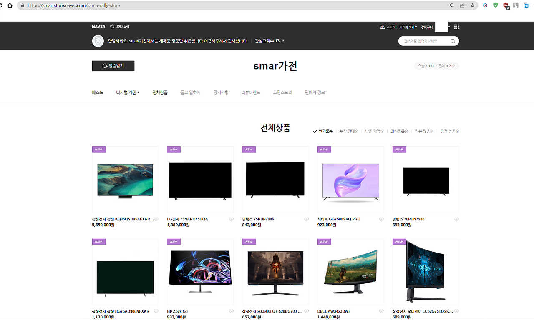Click the zoom magnifier in the address bar
Screen dimensions: 534x320
click(x=452, y=6)
